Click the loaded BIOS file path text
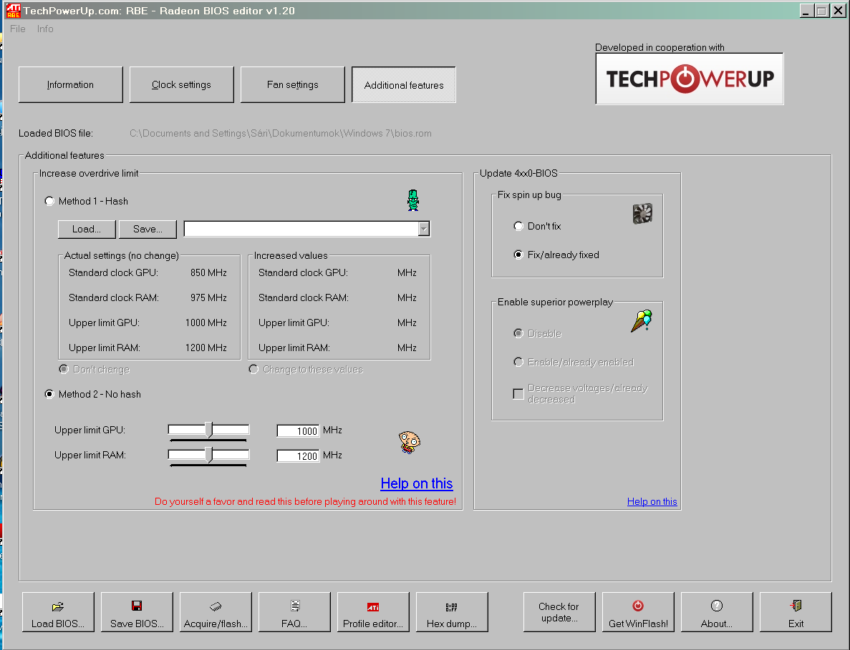850x650 pixels. tap(281, 133)
